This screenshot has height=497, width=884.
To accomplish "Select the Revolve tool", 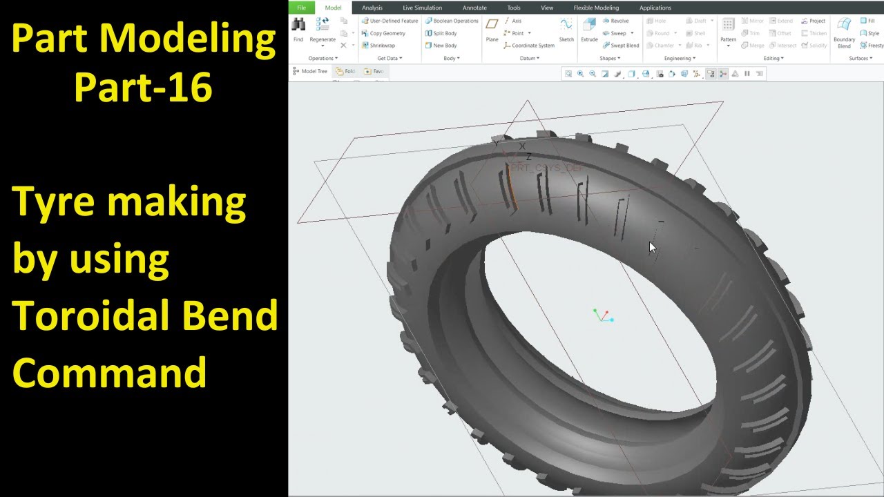I will 615,21.
